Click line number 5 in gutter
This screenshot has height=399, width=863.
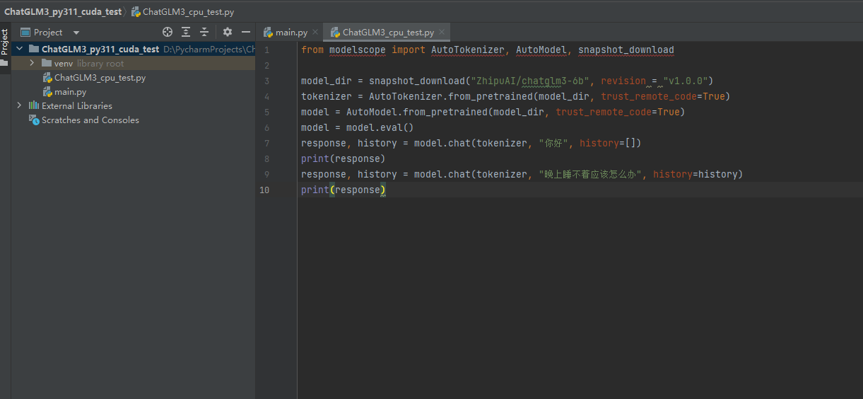266,112
